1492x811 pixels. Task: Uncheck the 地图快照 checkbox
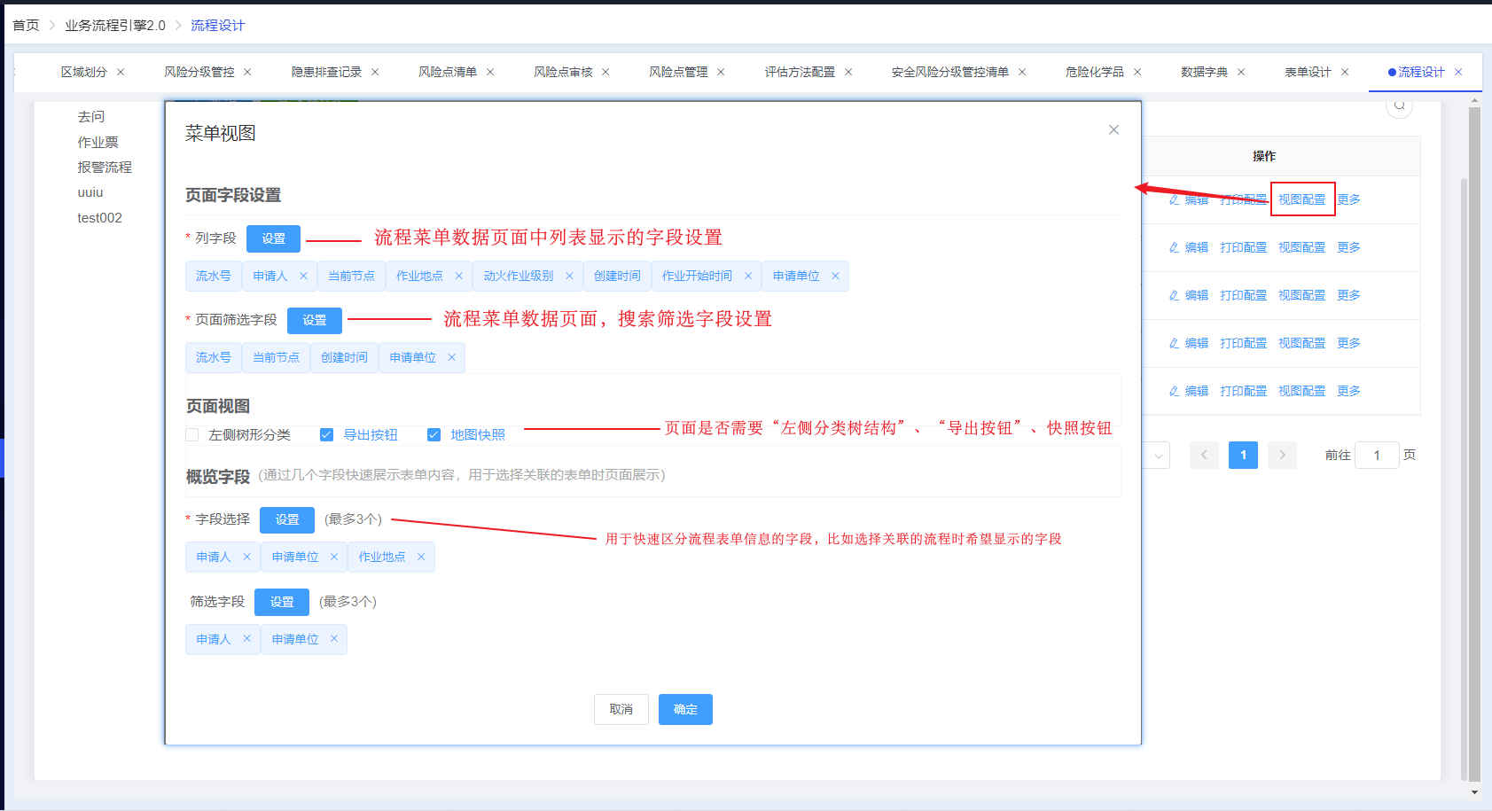tap(434, 434)
